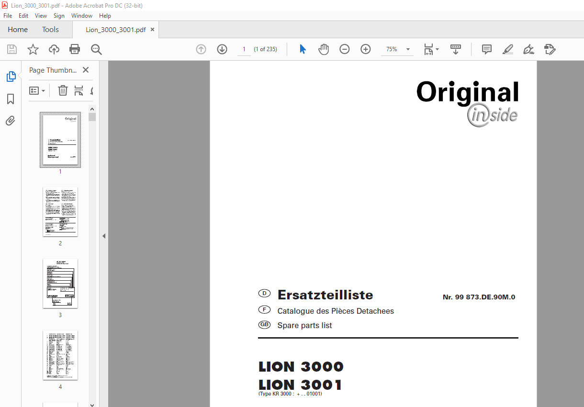Click the thumbnails panel scrollbar thumb
Screen dimensions: 584x407
pos(92,117)
